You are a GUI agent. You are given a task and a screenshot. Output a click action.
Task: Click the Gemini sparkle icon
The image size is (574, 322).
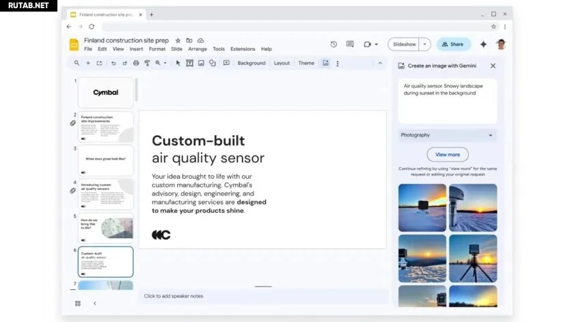[483, 44]
